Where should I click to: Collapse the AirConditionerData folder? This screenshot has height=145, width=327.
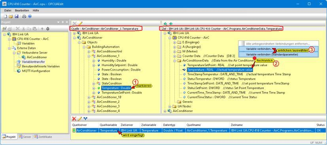coord(174,61)
